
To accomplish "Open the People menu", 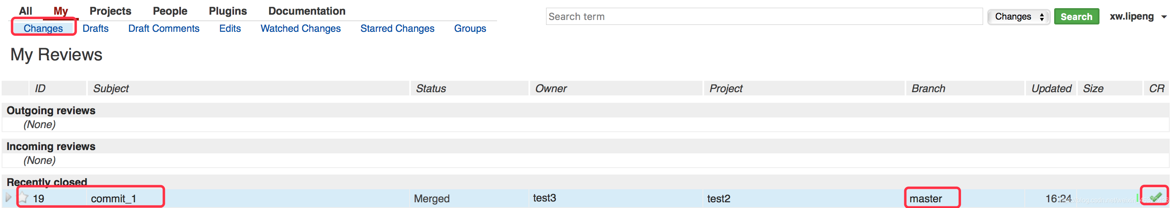I will [x=170, y=11].
